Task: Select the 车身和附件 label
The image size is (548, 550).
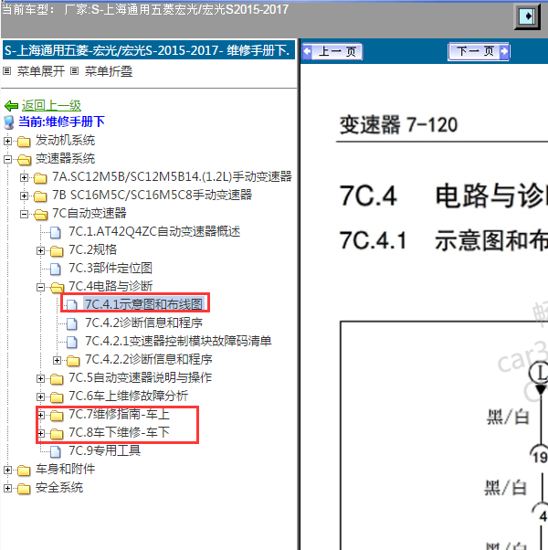Action: (x=65, y=469)
